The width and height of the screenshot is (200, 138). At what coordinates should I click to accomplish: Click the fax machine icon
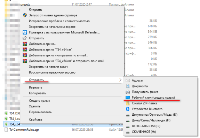click(128, 92)
